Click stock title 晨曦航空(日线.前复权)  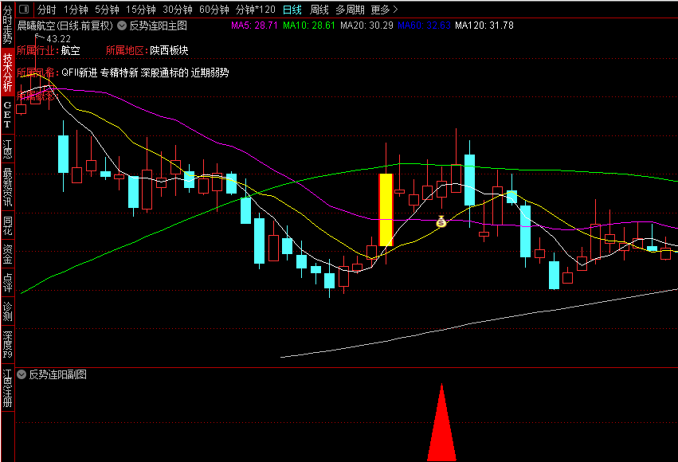click(x=65, y=25)
